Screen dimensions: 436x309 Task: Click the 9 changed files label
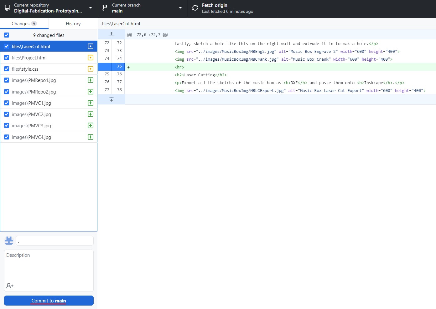tap(49, 35)
